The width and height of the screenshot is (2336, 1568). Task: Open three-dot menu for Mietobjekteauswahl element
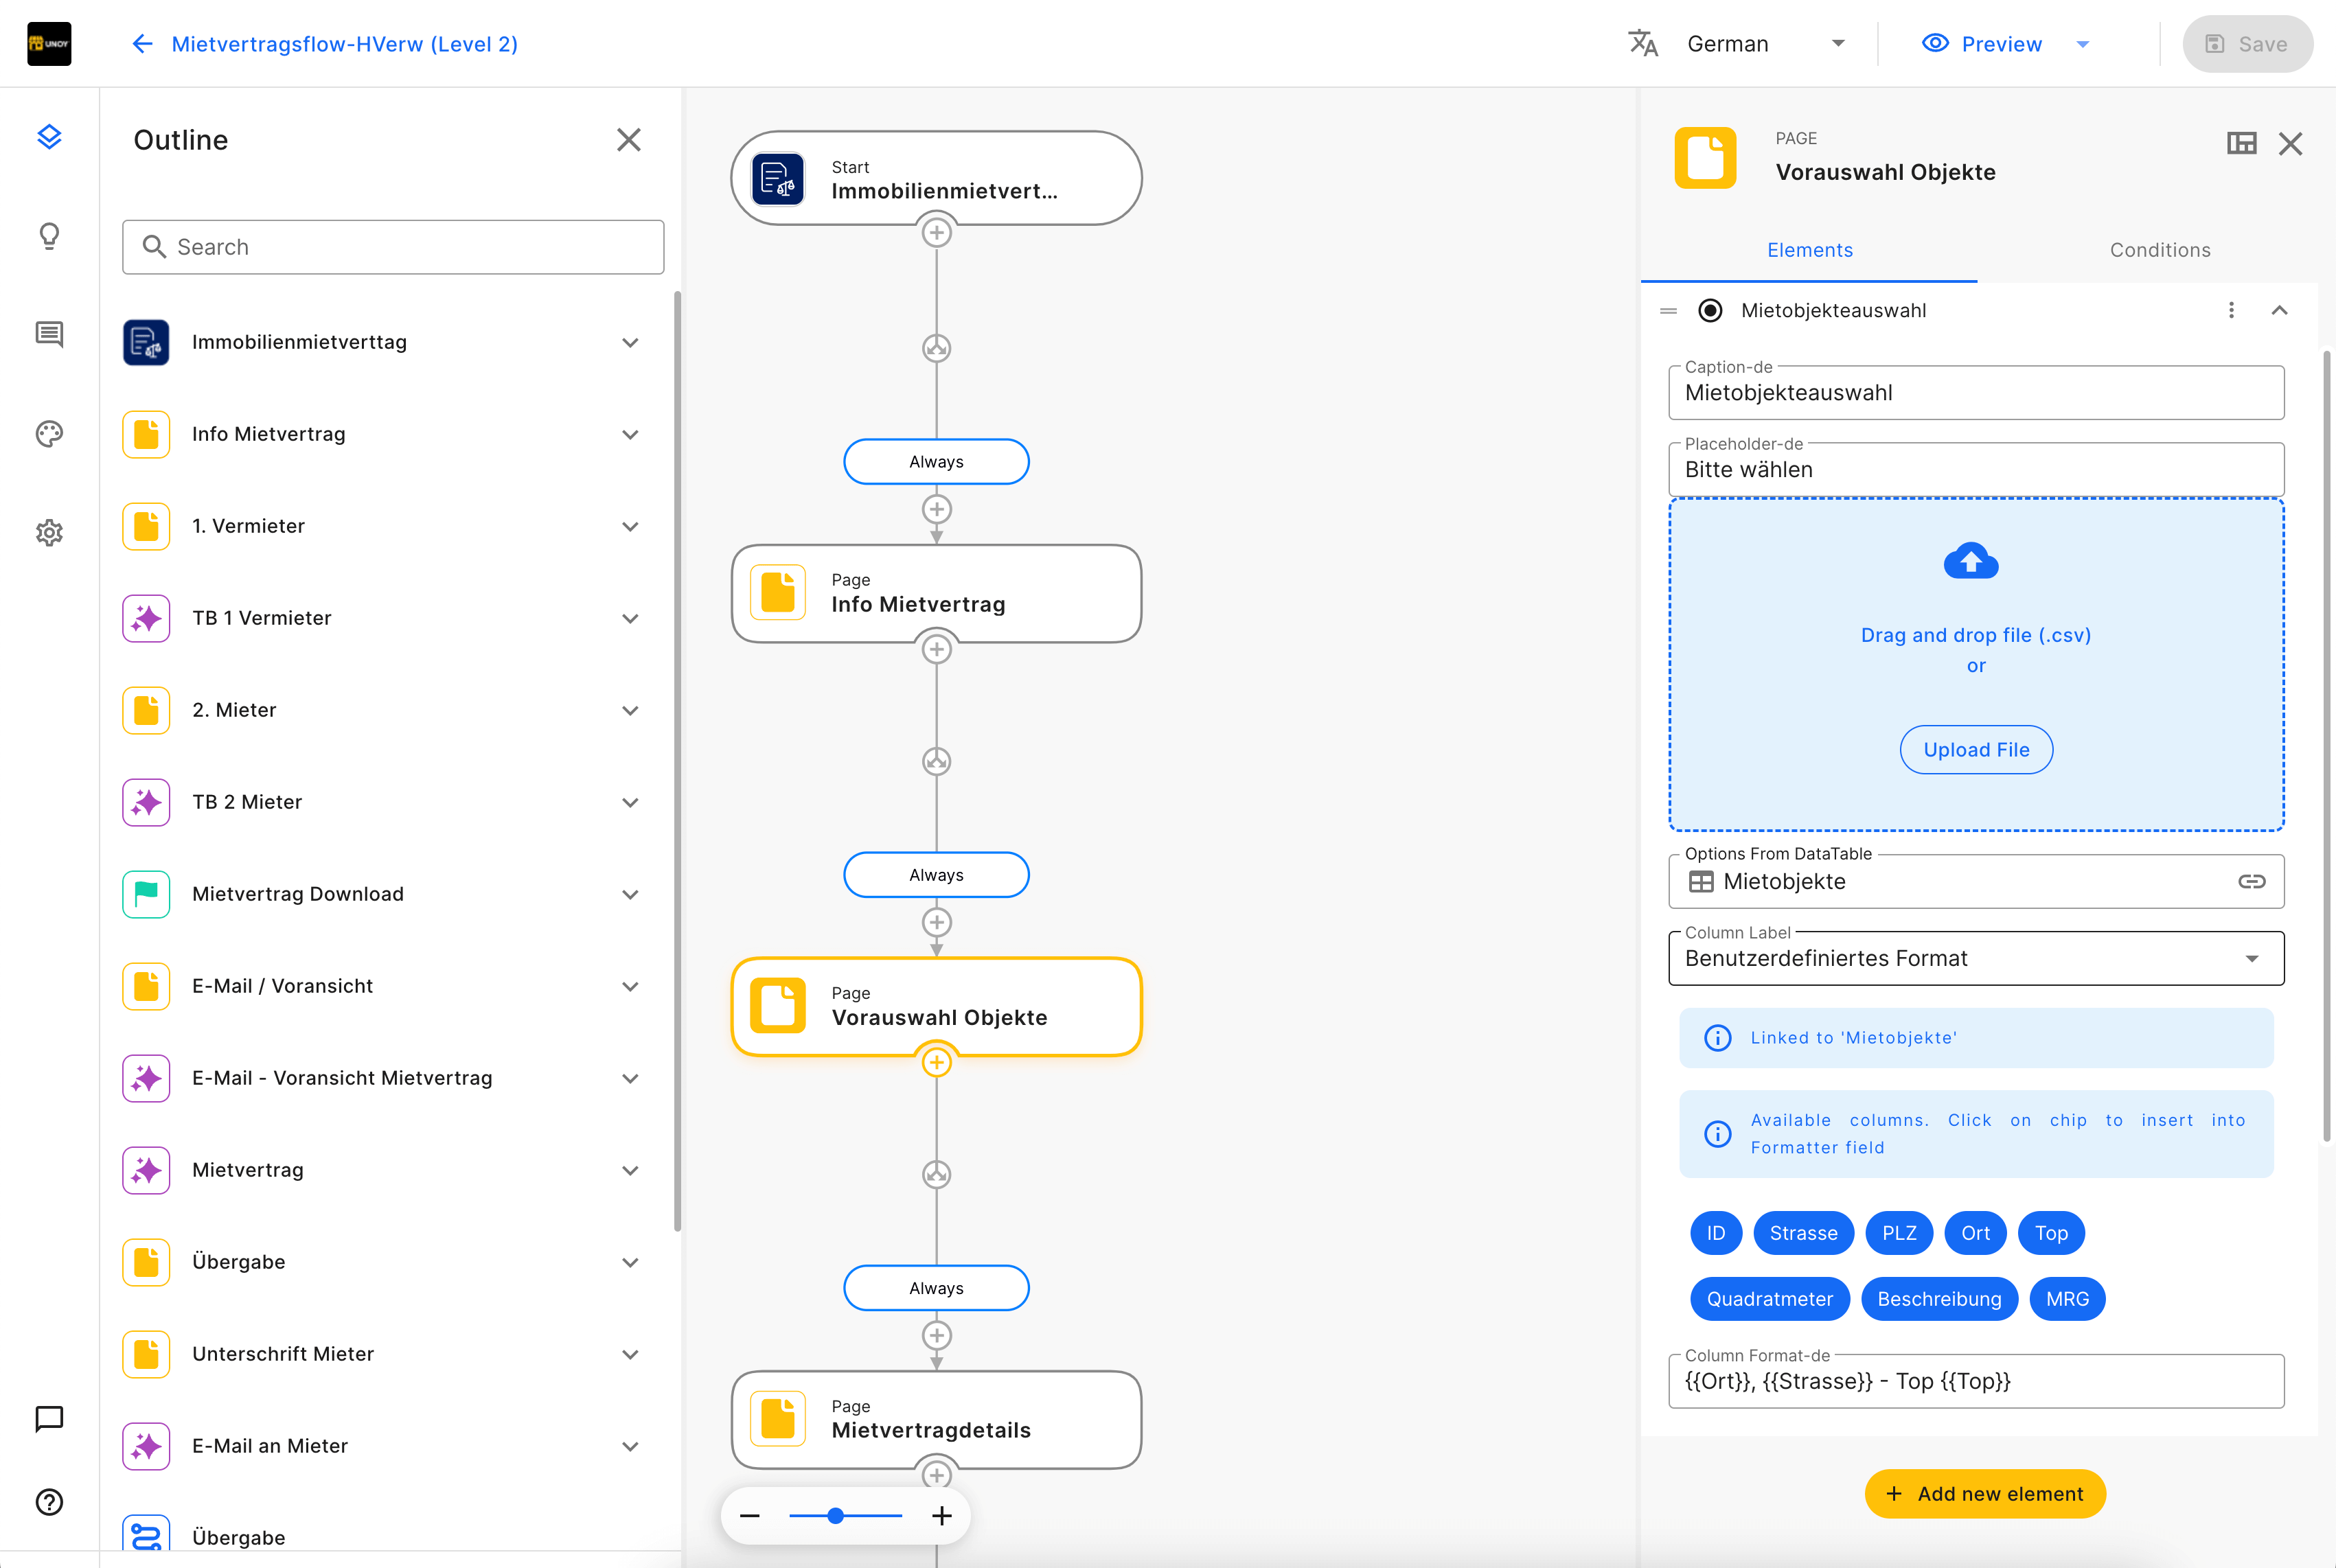[x=2231, y=310]
